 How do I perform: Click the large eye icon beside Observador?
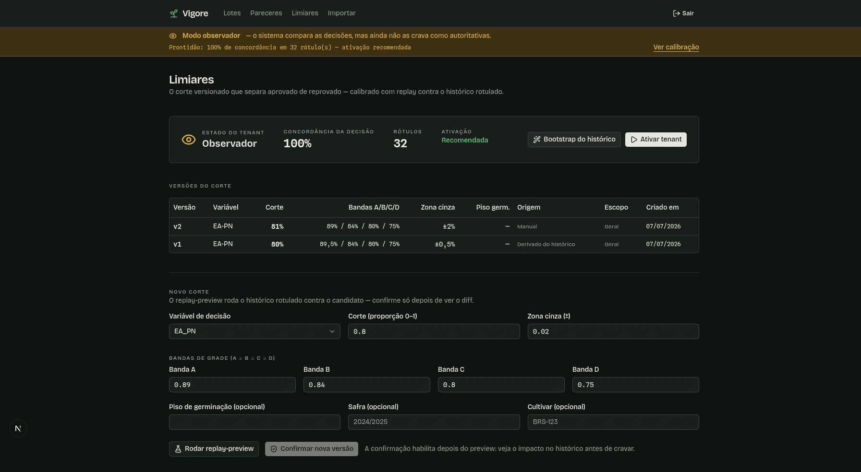pos(189,140)
